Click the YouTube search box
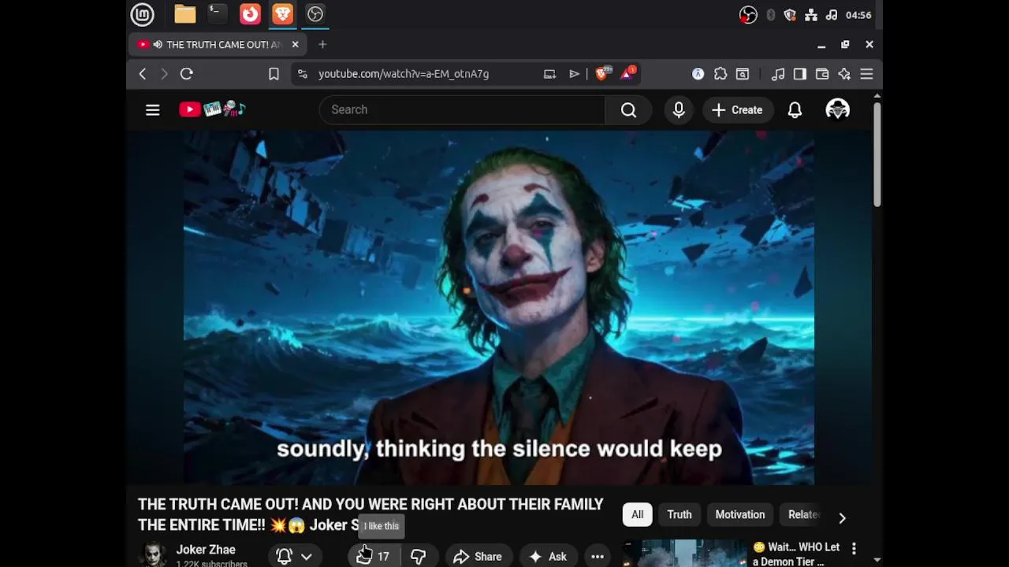This screenshot has height=567, width=1009. 462,110
